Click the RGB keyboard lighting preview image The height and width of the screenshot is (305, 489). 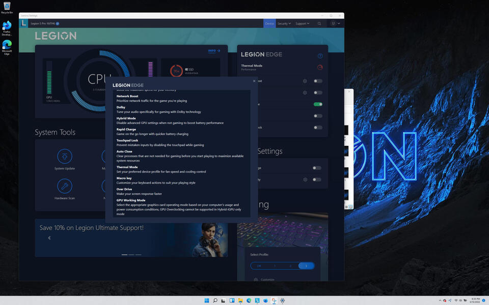pyautogui.click(x=283, y=230)
